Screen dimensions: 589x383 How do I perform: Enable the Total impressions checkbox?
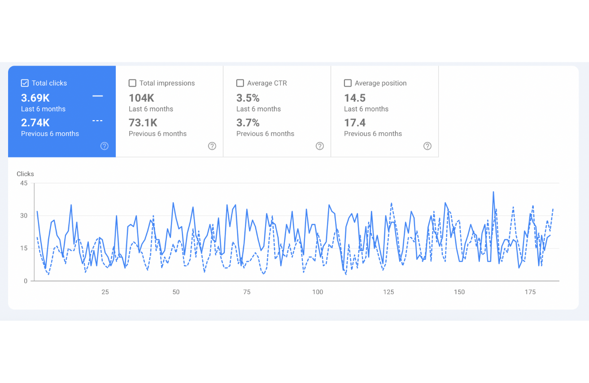(132, 83)
